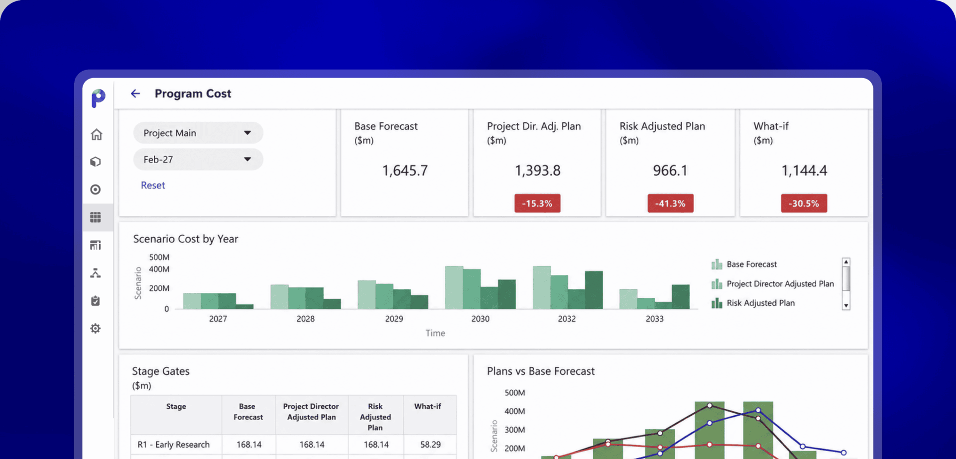Click the app logo in the sidebar
The image size is (956, 459).
click(98, 98)
